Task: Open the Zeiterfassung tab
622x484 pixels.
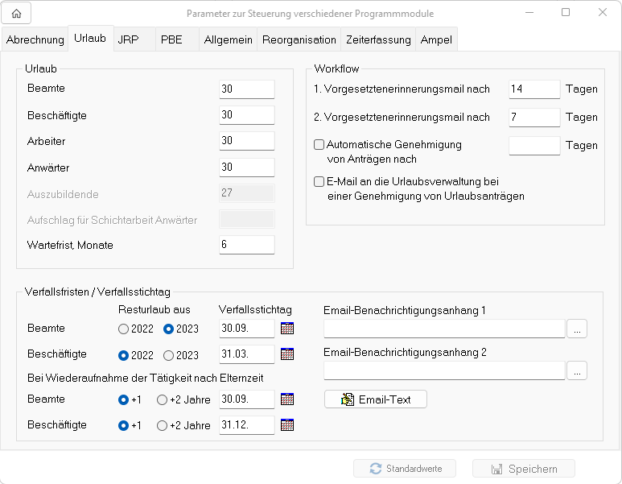Action: tap(378, 39)
